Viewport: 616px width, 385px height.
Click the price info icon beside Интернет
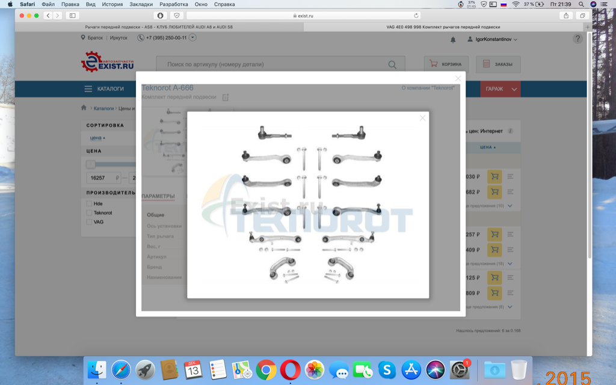pyautogui.click(x=510, y=131)
